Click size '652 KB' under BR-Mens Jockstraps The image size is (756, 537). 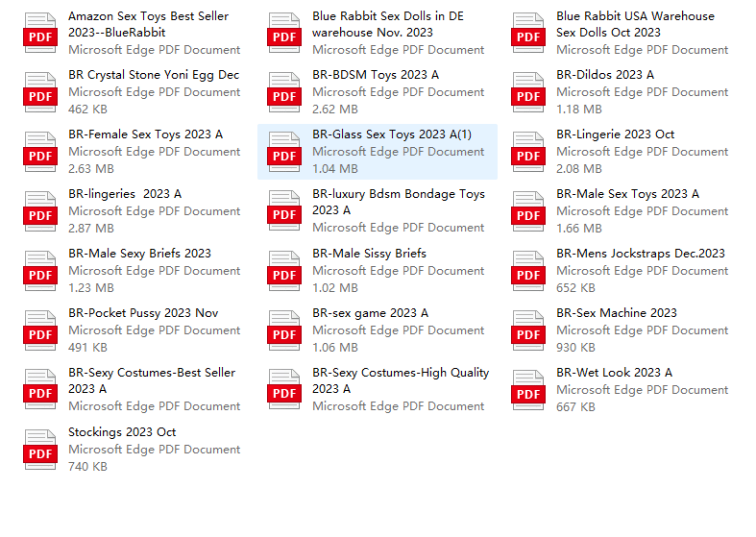tap(575, 288)
